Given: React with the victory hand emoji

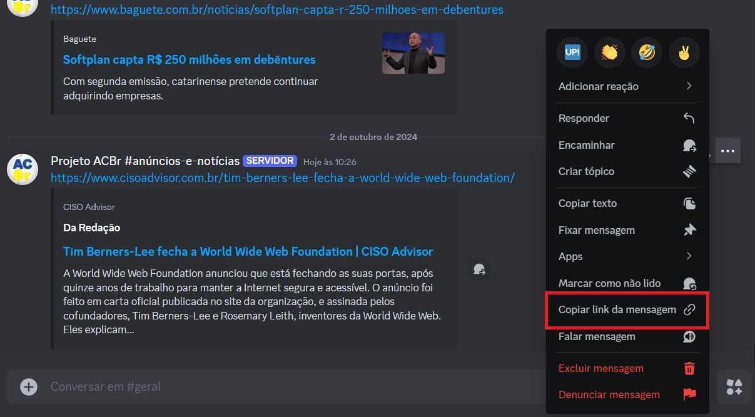Looking at the screenshot, I should pos(684,52).
